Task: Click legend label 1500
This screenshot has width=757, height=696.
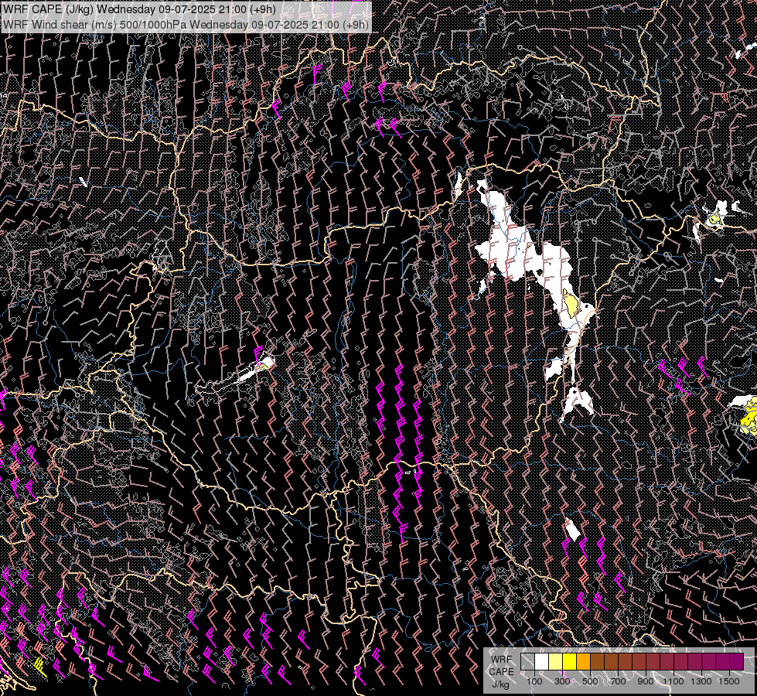Action: [x=729, y=681]
